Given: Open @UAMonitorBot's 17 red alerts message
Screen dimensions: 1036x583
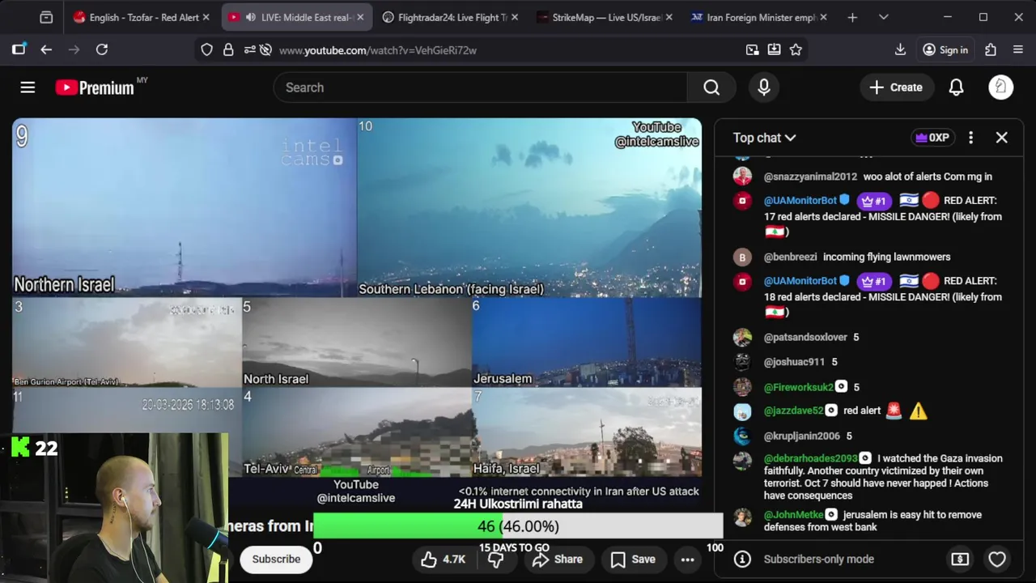Looking at the screenshot, I should pyautogui.click(x=883, y=216).
